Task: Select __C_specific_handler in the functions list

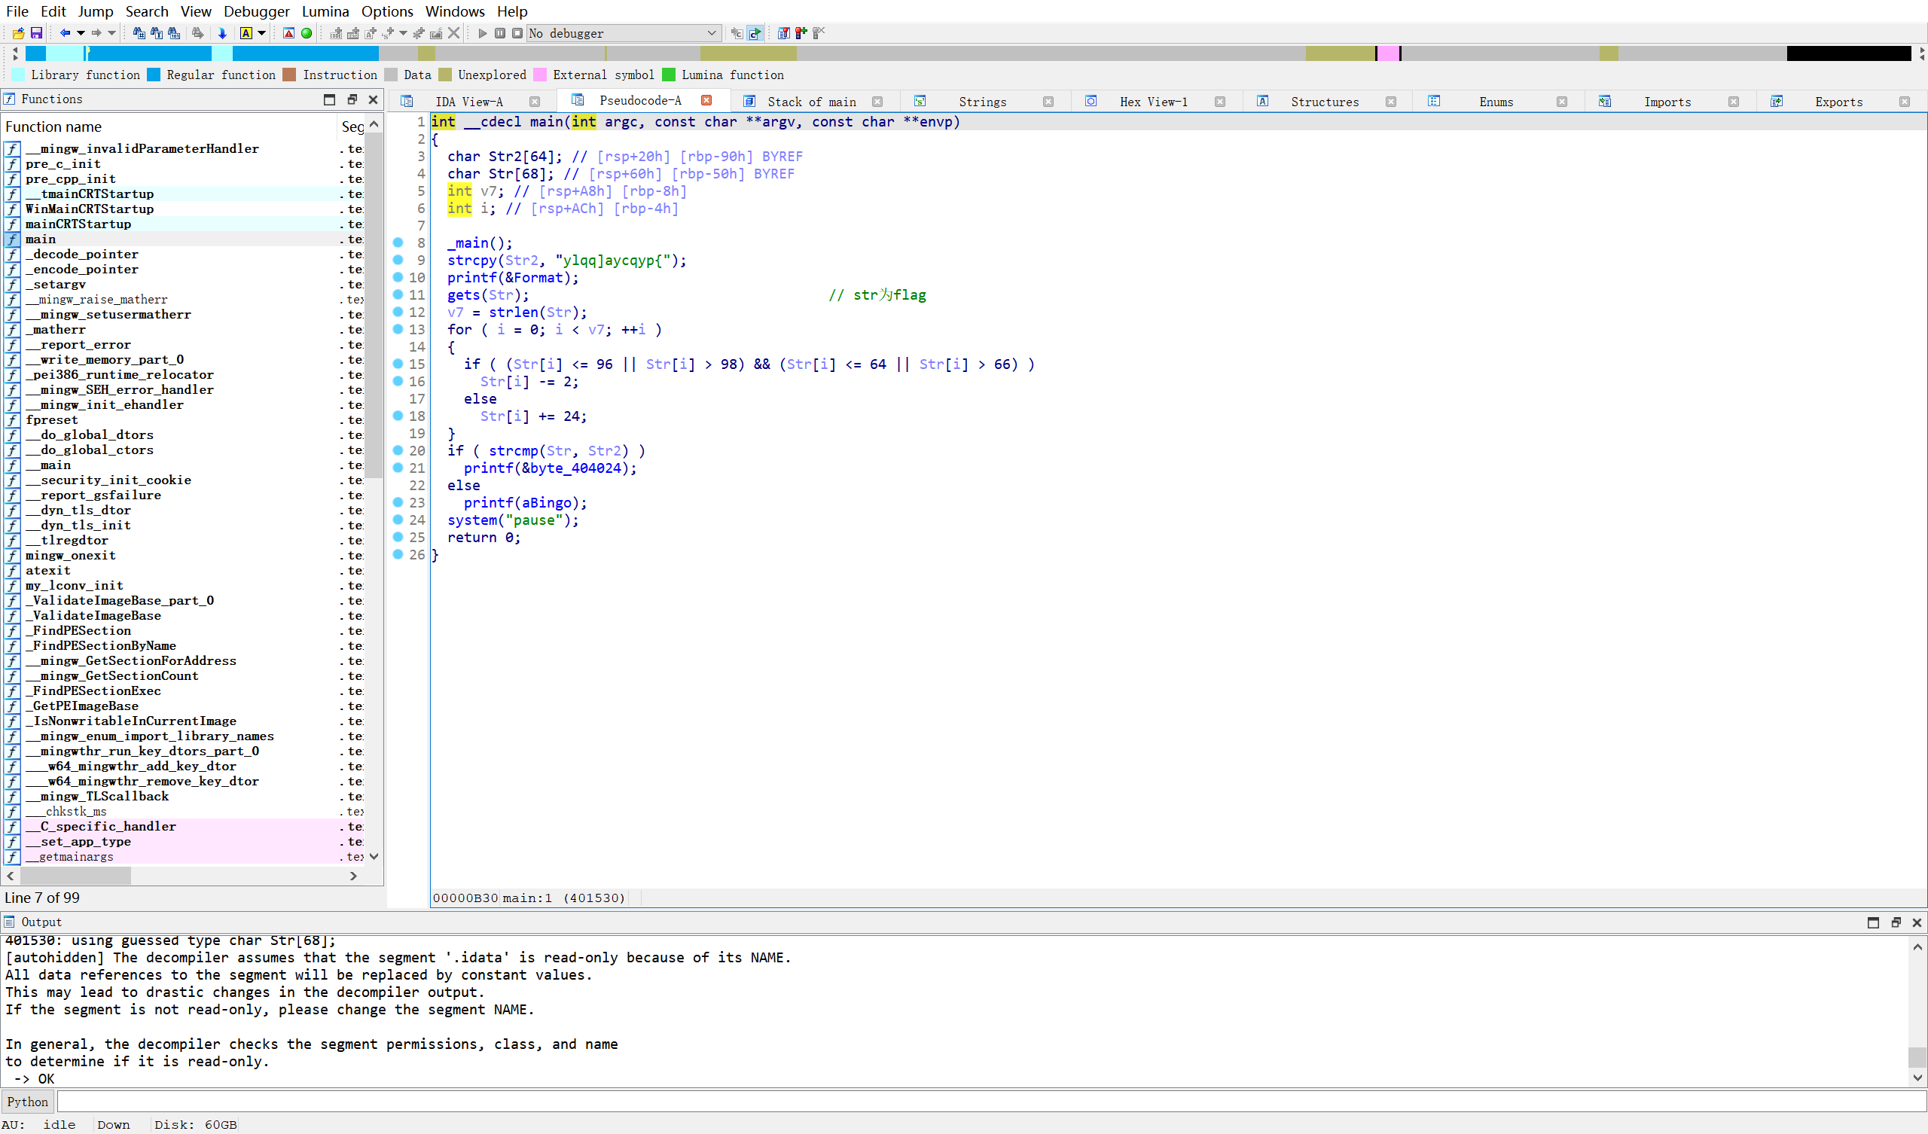Action: tap(100, 826)
